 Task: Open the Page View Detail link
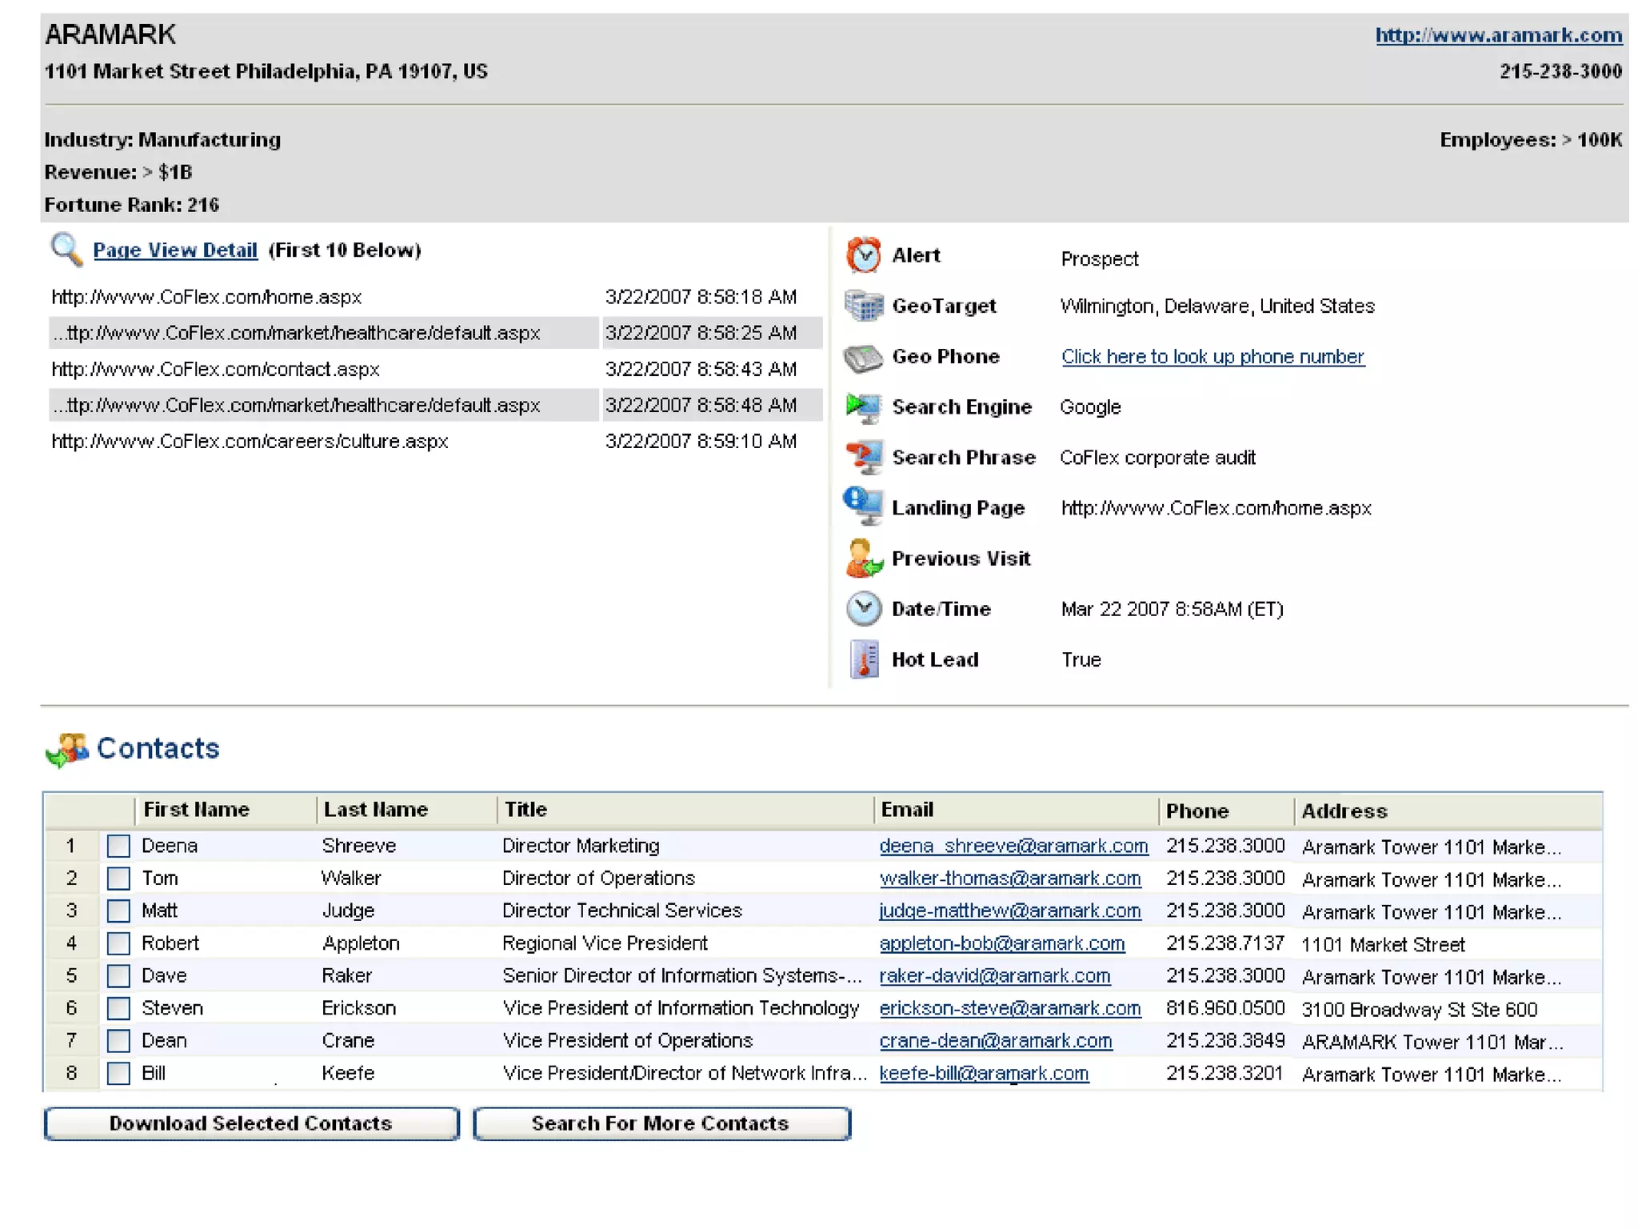click(175, 250)
